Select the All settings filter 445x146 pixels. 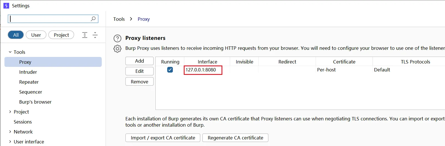(16, 35)
